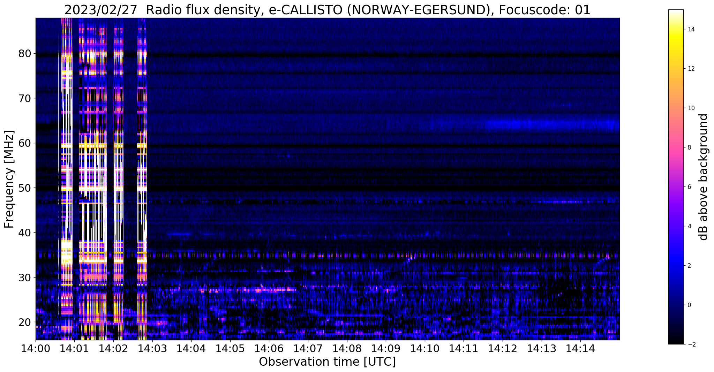Click the "Observation time [UTC]" x-axis label
Screen dimensions: 714x372
coord(327,362)
